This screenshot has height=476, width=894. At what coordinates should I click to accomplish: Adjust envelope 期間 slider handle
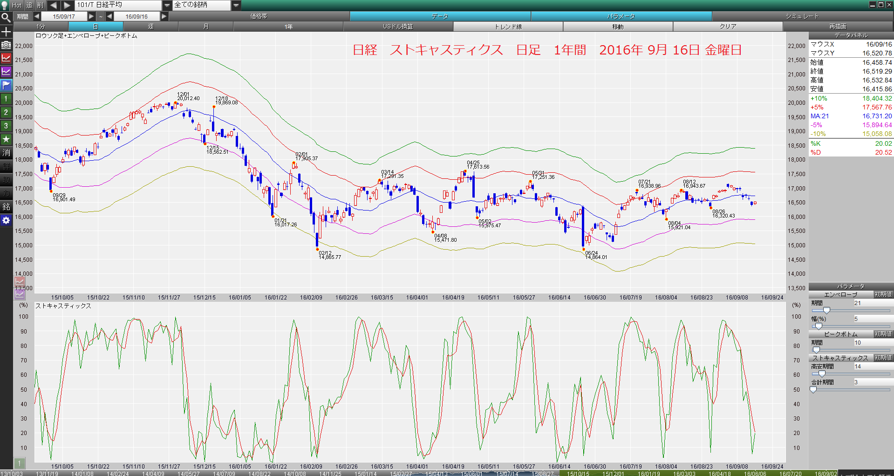coord(826,310)
